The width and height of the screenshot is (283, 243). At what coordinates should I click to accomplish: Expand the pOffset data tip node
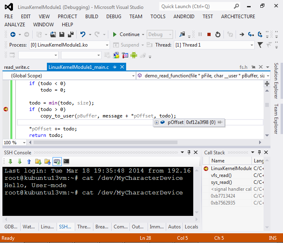tap(156, 122)
